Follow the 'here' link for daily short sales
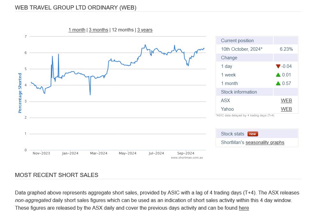 (244, 208)
